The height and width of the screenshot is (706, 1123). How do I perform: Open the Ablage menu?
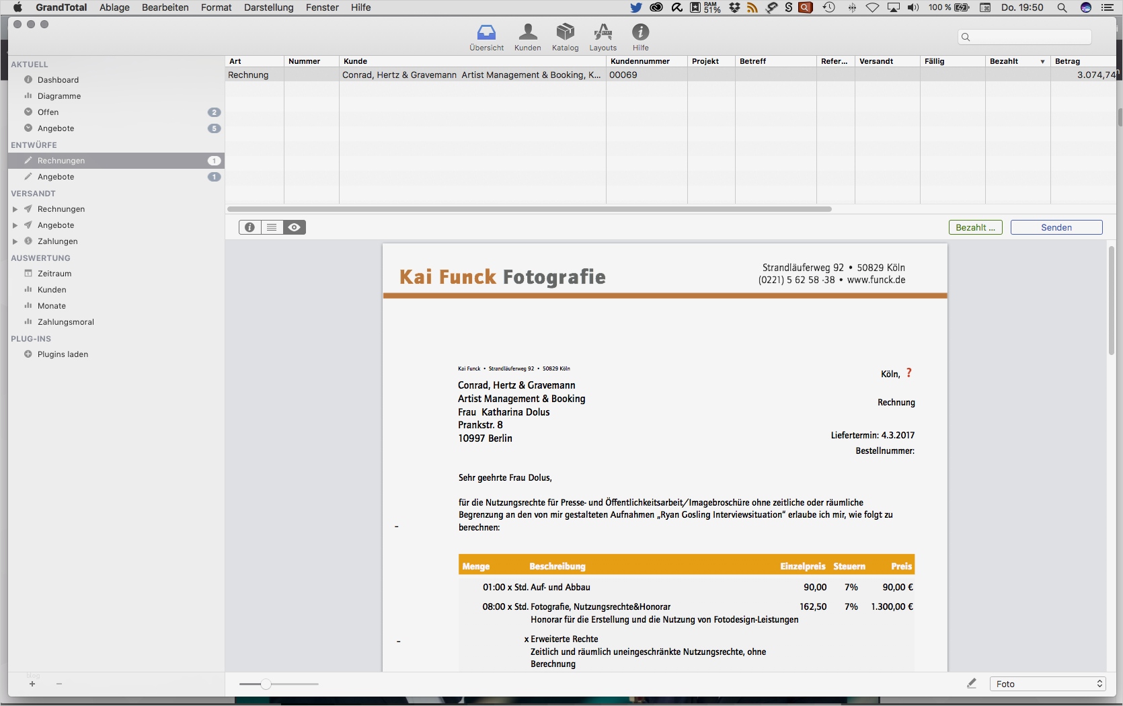[x=114, y=7]
